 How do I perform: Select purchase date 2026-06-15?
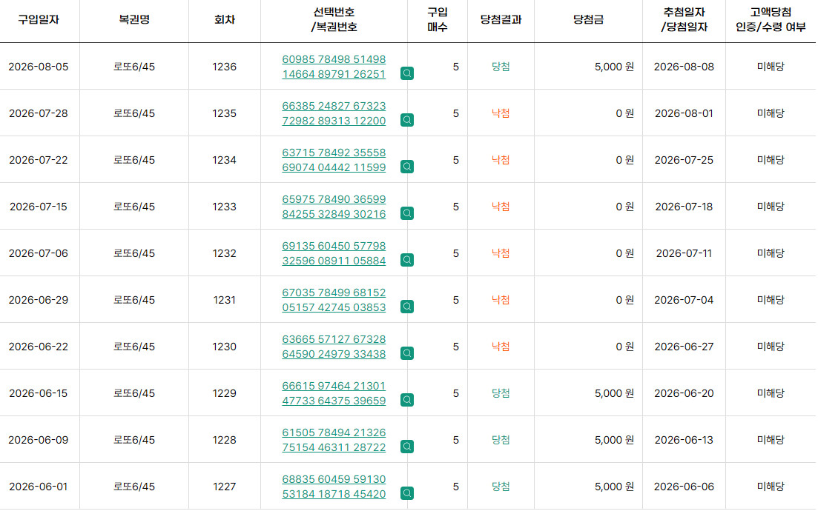39,393
